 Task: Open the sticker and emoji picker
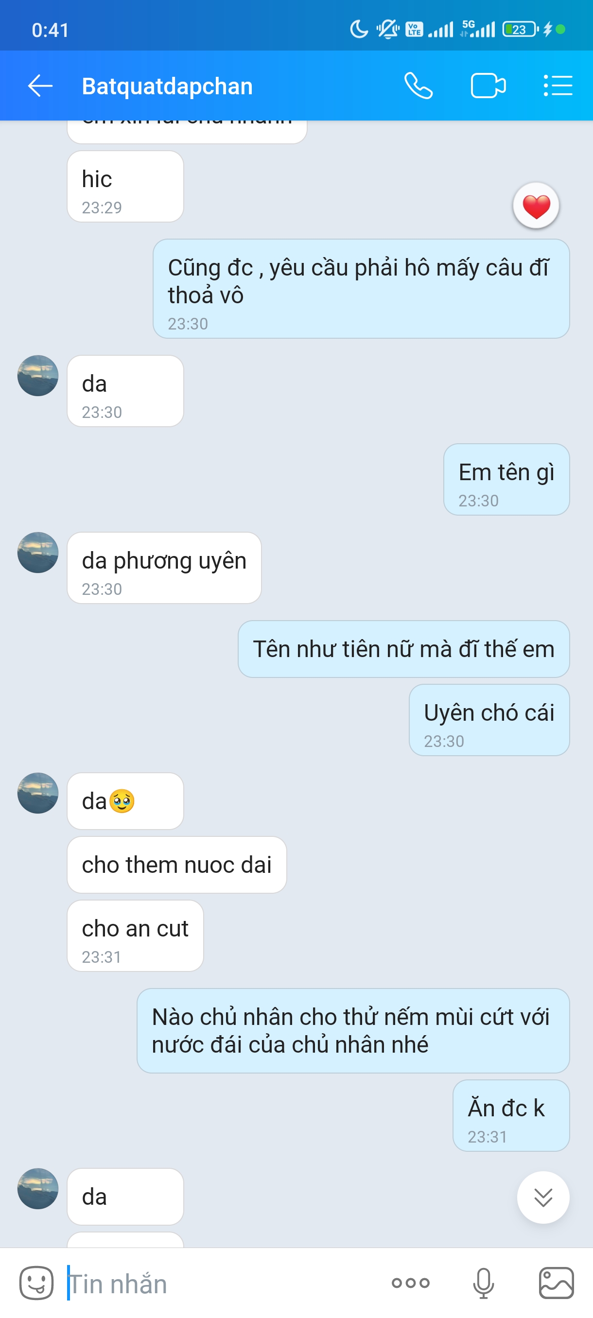pos(36,1283)
